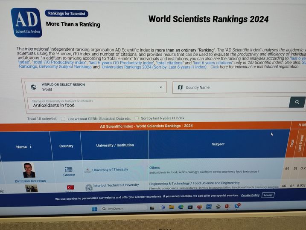
Task: Click the info icon beside Name header
Action: click(x=31, y=147)
